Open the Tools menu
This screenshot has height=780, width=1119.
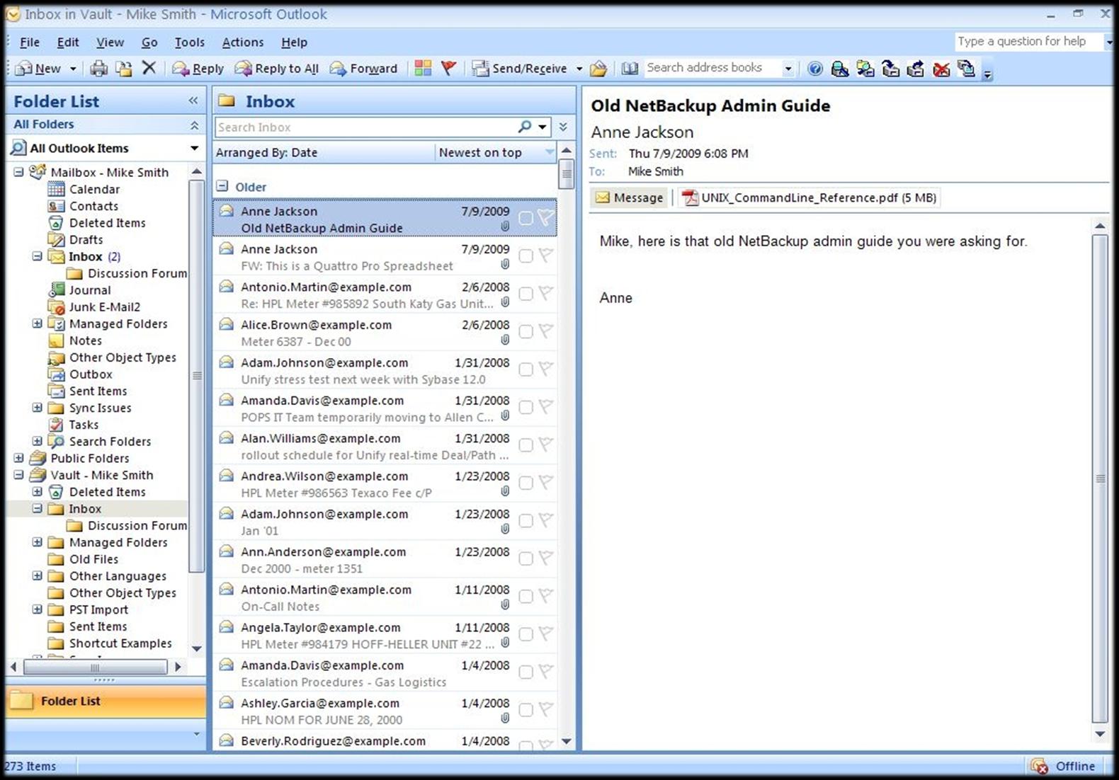(190, 42)
